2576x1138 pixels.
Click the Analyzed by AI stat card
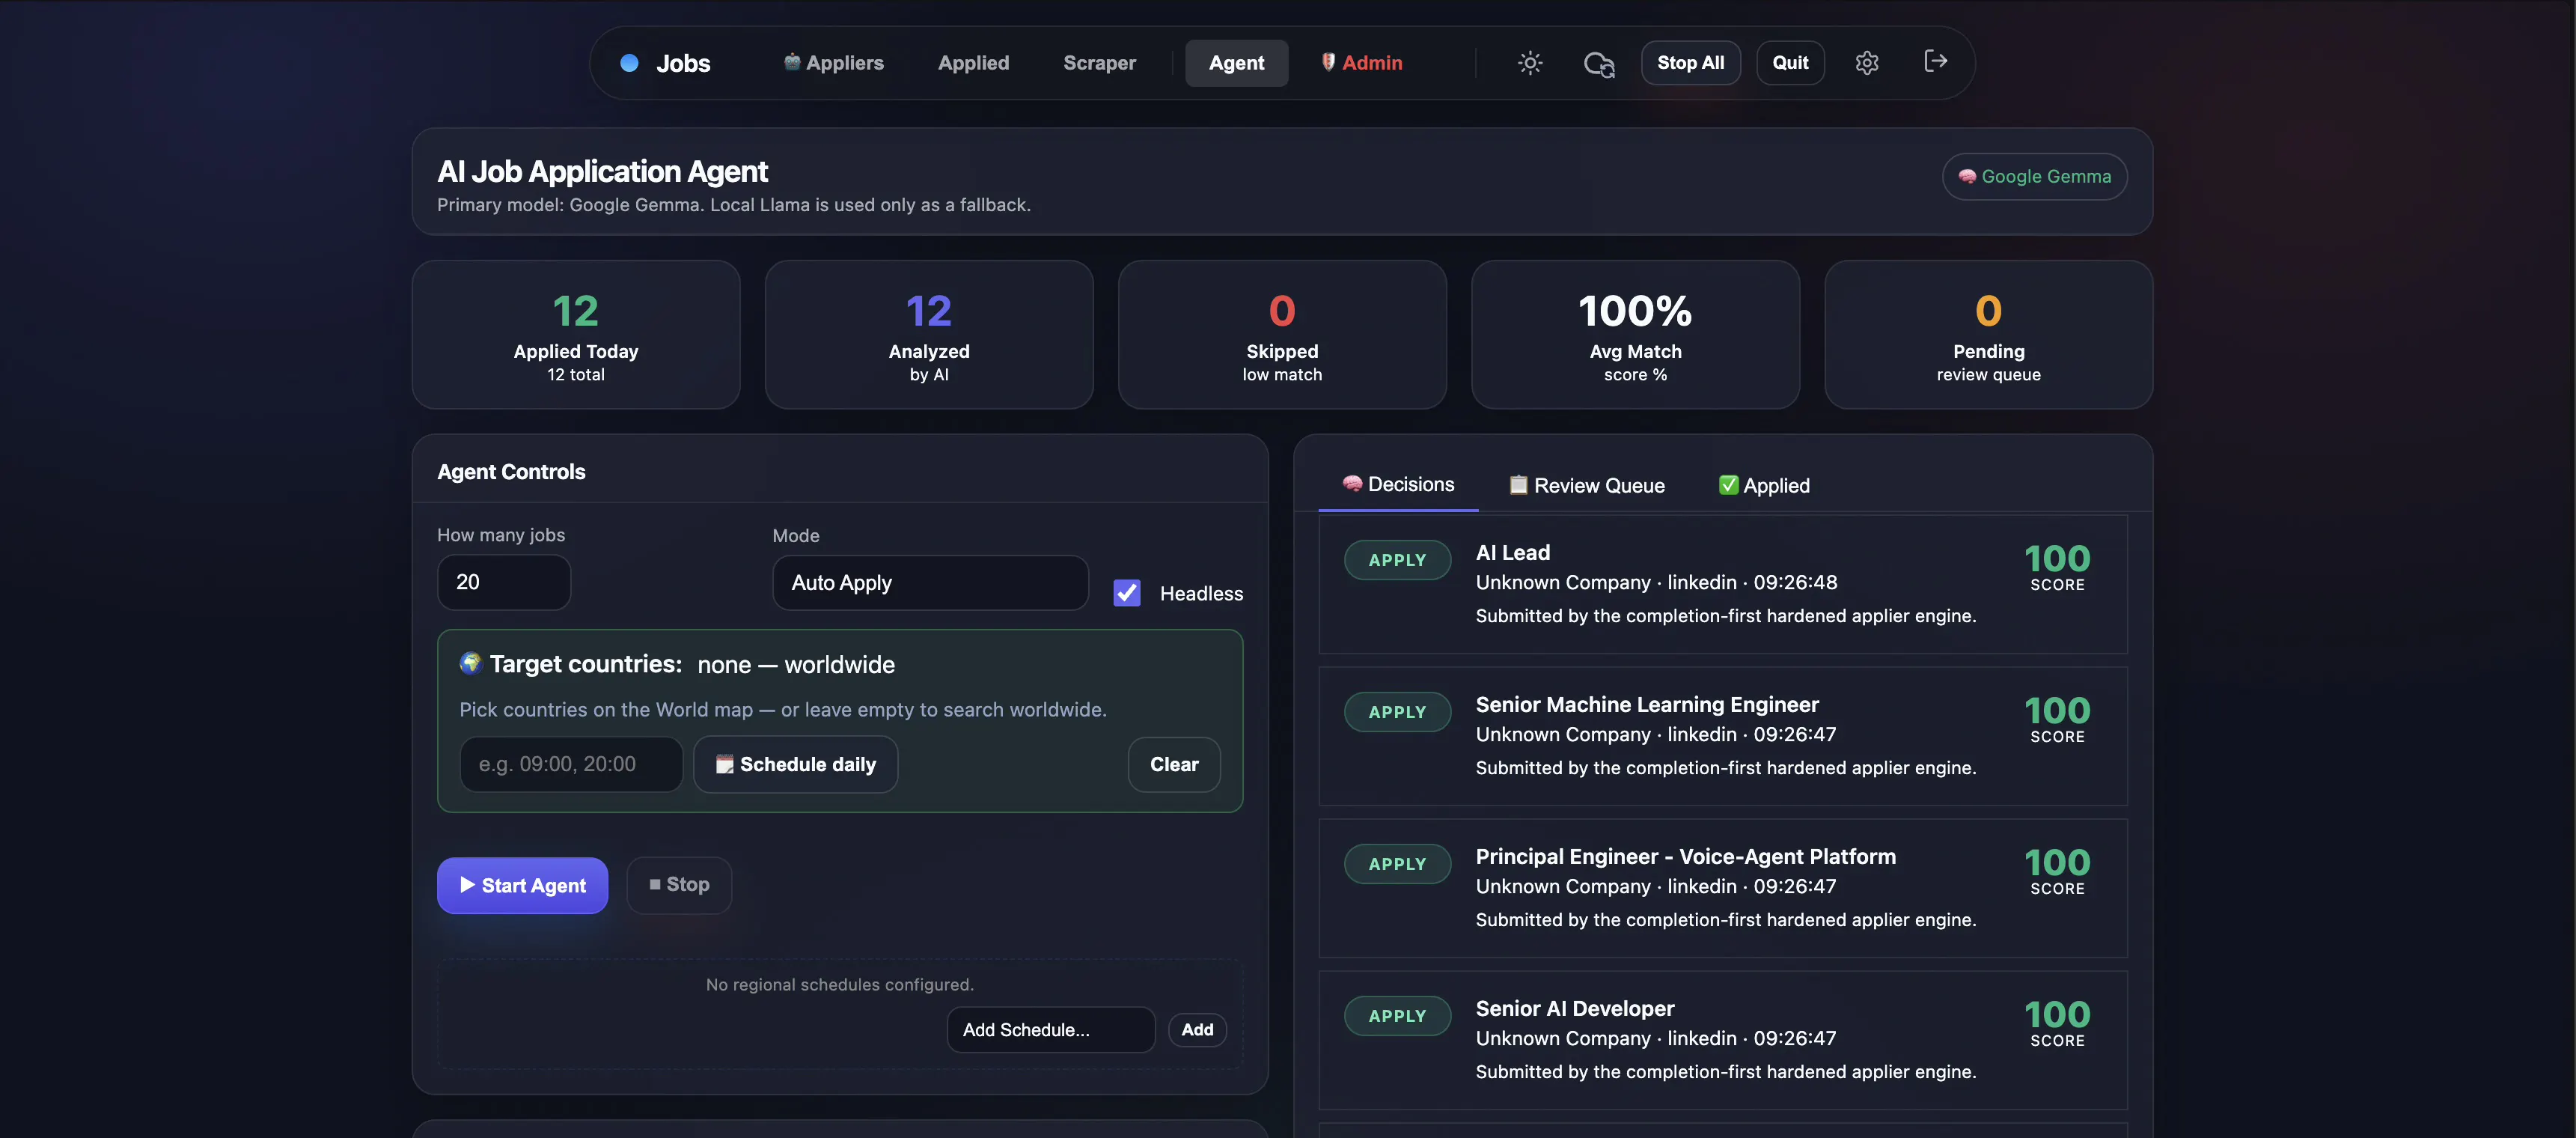[x=929, y=335]
